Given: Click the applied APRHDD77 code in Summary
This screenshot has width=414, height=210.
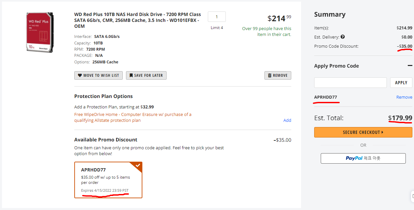Looking at the screenshot, I should tap(326, 97).
